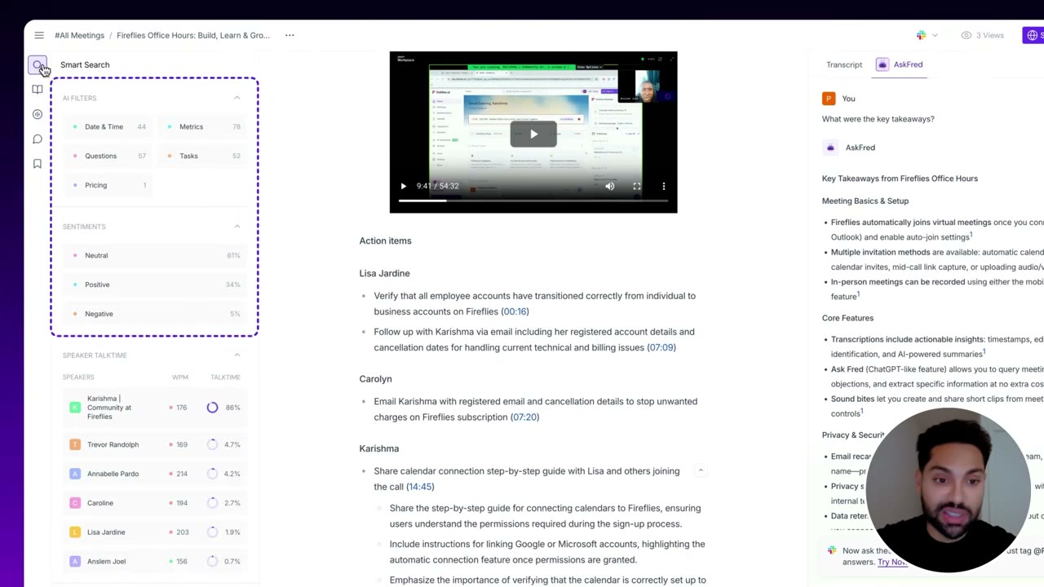Select speaker Lisa Jardine in talktime list
Viewport: 1044px width, 587px height.
pos(154,532)
